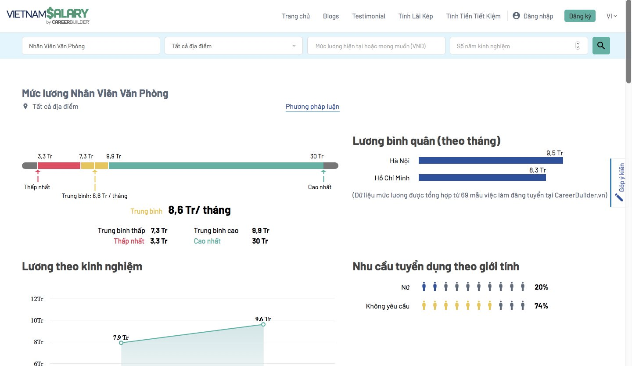This screenshot has height=366, width=632.
Task: Click the first blue person icon in Nữ row
Action: coord(424,287)
